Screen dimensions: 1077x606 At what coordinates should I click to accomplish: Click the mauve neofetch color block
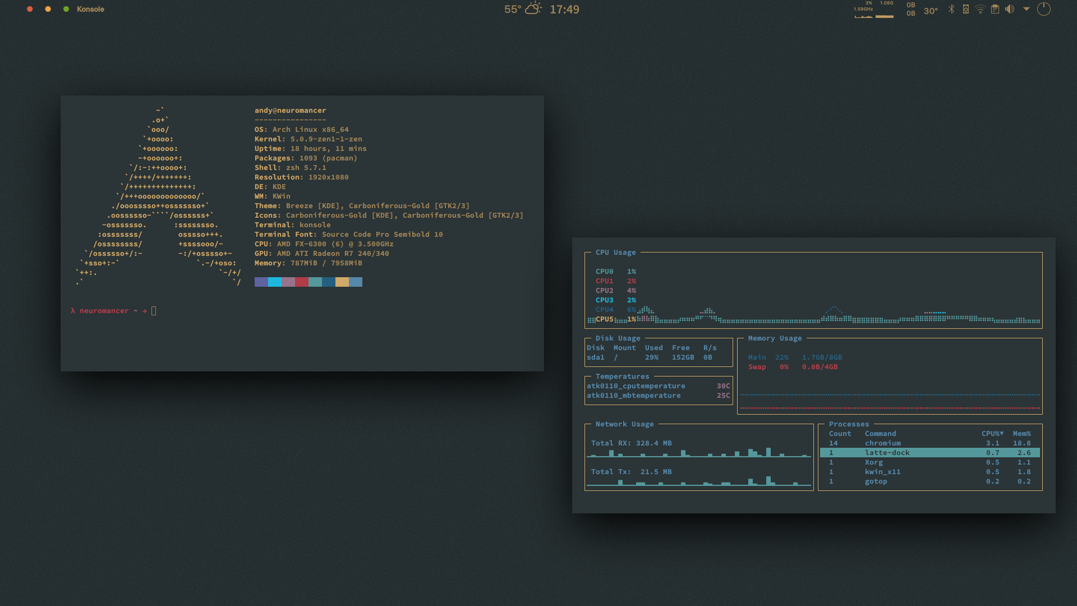(288, 282)
